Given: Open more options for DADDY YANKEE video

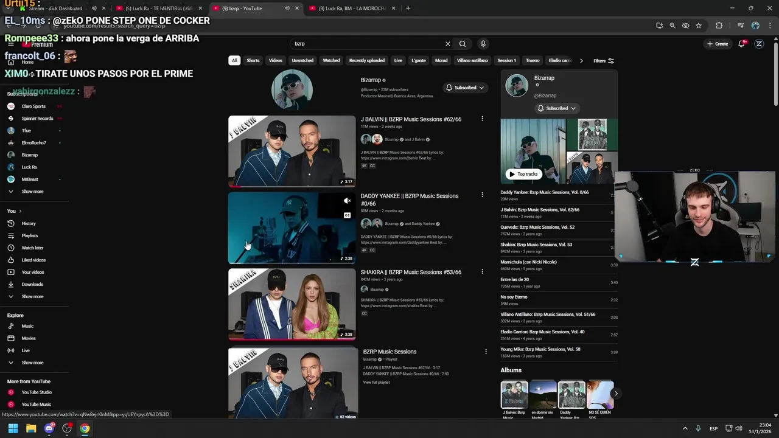Looking at the screenshot, I should click(482, 195).
